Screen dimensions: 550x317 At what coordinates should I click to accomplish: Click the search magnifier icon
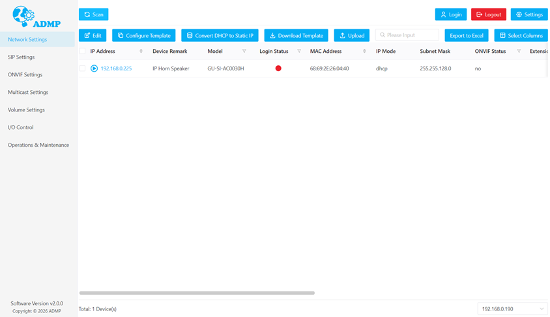pos(383,35)
